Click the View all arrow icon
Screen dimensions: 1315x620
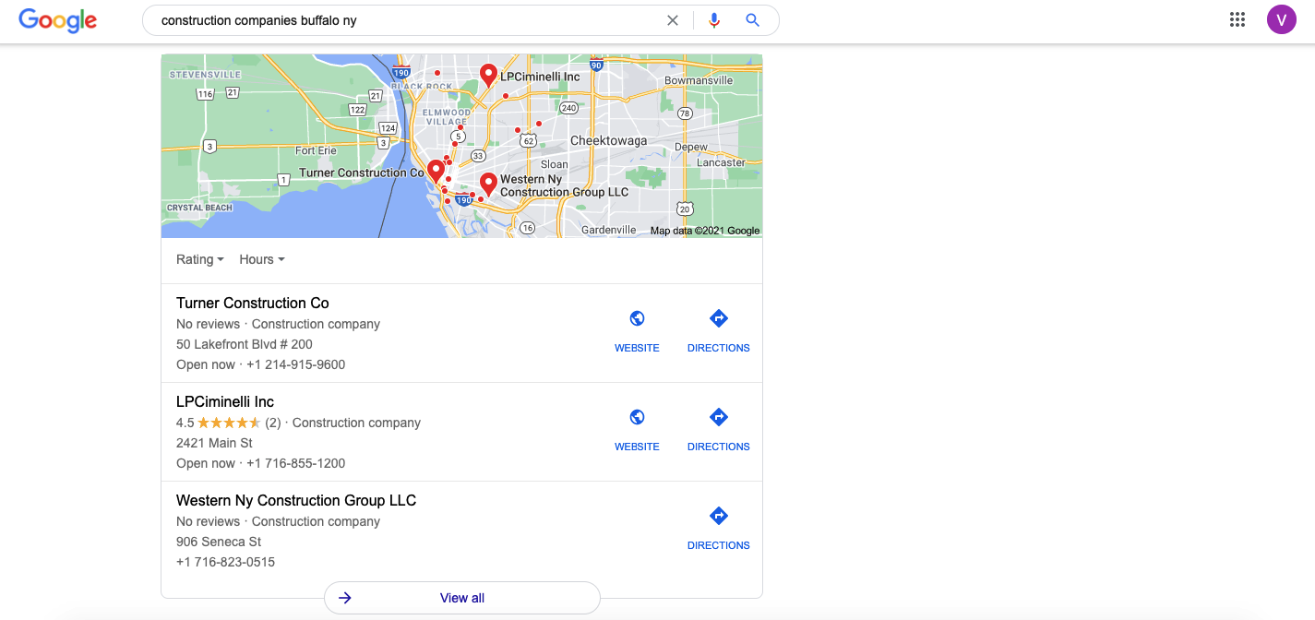tap(345, 598)
